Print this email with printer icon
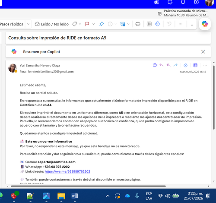Screen dimensions: 216x203 [138, 24]
